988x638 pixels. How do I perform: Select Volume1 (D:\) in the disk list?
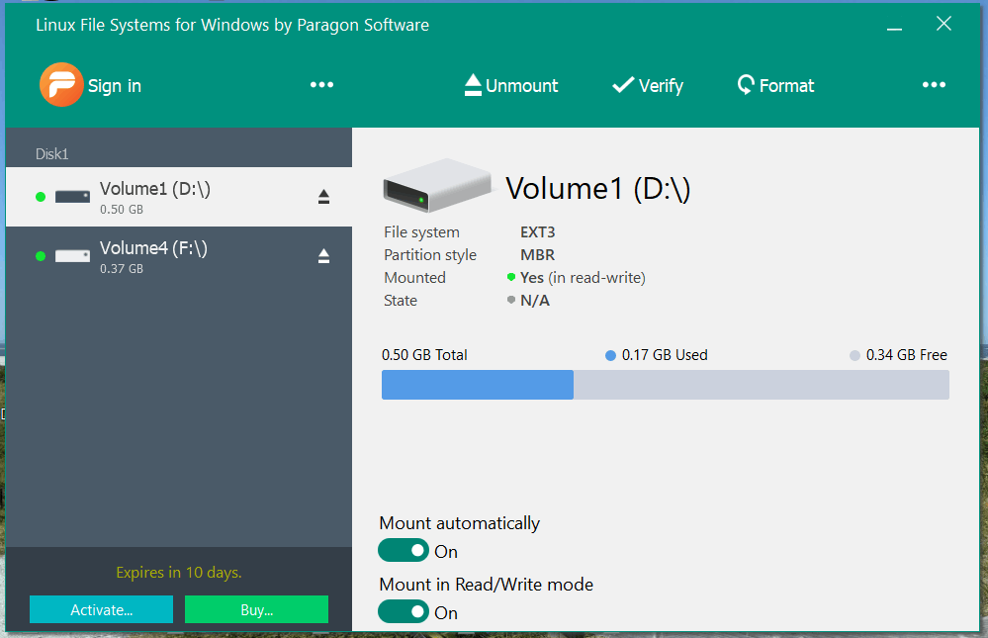coord(179,197)
